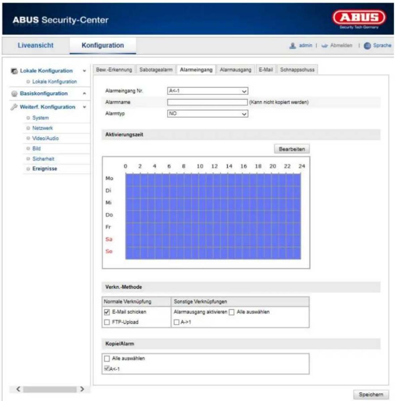The height and width of the screenshot is (401, 395).
Task: Click the Lokale Konfiguration monitor icon
Action: coord(14,71)
